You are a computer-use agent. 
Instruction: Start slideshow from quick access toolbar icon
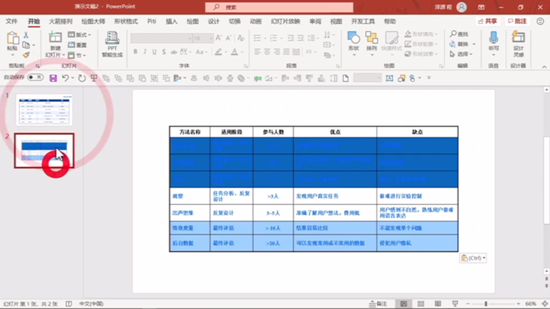(x=94, y=78)
